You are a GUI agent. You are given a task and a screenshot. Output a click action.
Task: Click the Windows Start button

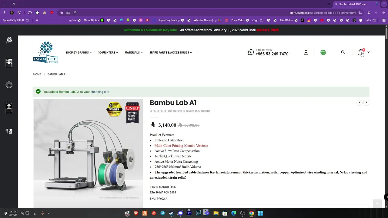coord(260,213)
